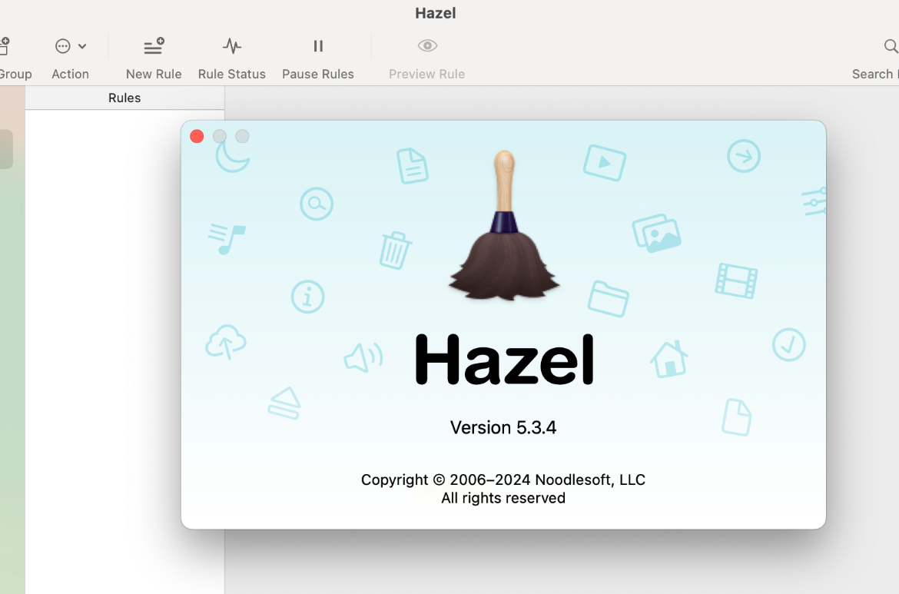899x594 pixels.
Task: Click the New Rule toolbar icon
Action: click(154, 46)
